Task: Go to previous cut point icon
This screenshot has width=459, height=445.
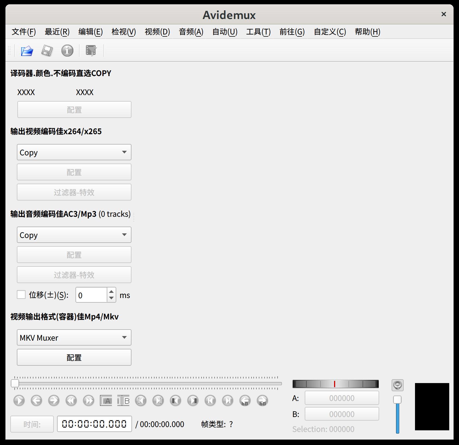Action: click(141, 400)
